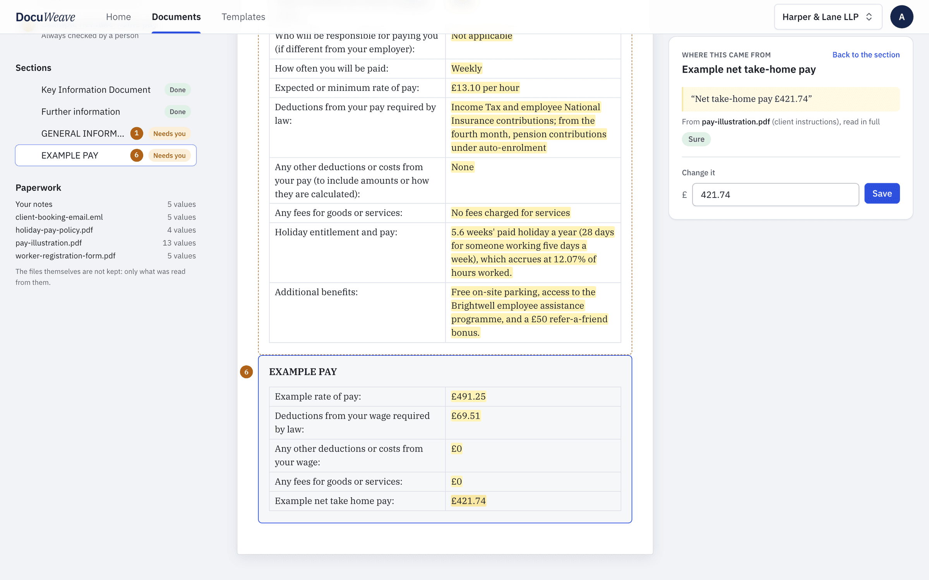Click the 6 issues badge in the sidebar EXAMPLE PAY row
Screen dimensions: 929x580
pos(137,155)
